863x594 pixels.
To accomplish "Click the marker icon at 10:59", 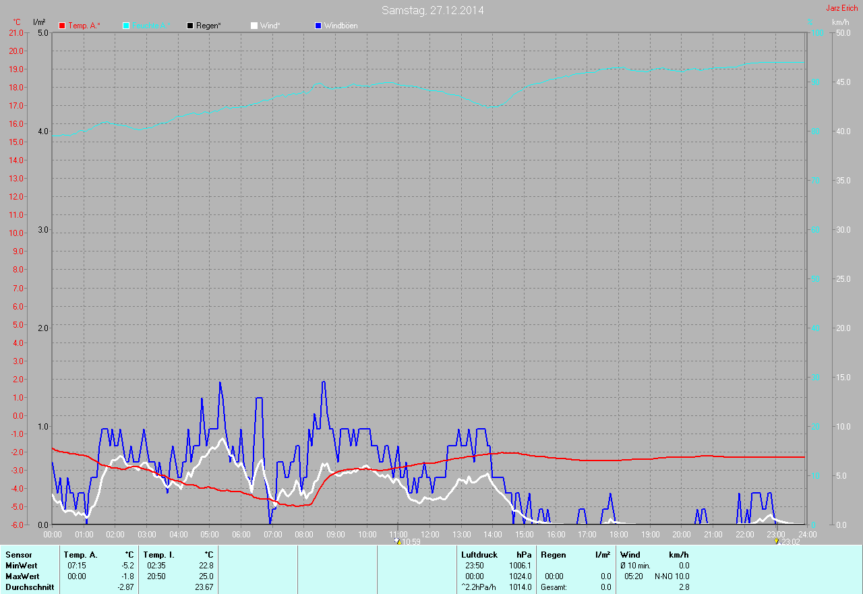I will click(x=398, y=541).
